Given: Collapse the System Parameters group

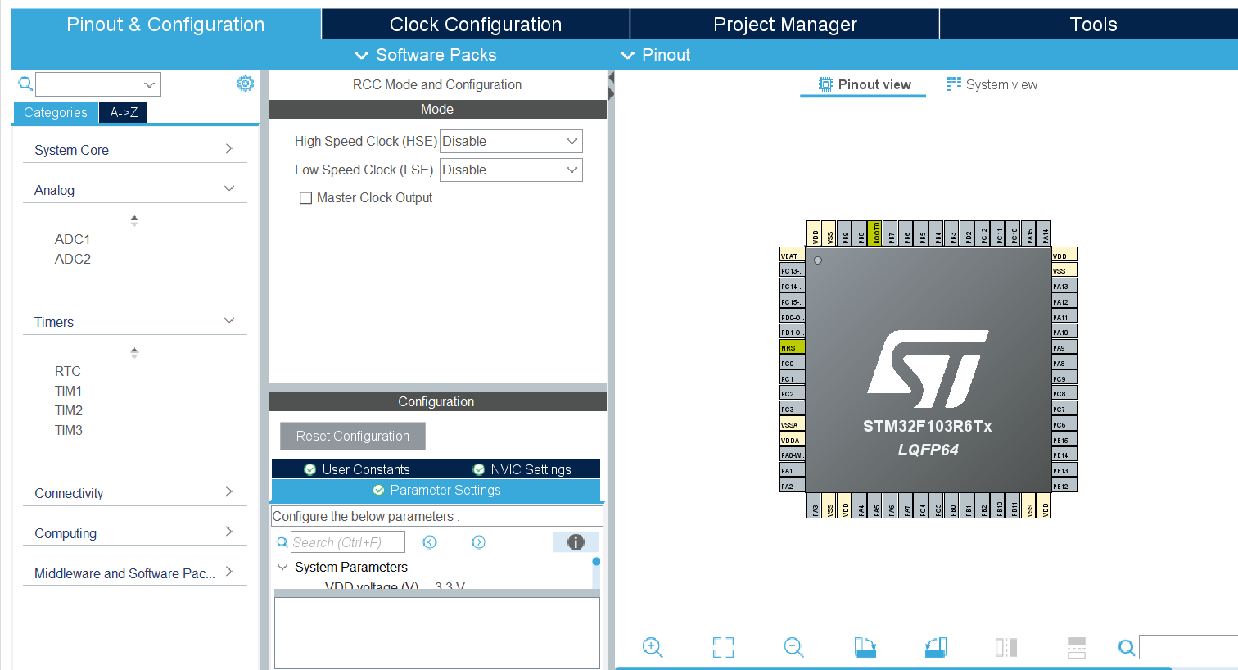Looking at the screenshot, I should (x=282, y=567).
